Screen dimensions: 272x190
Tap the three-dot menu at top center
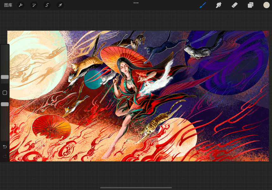pyautogui.click(x=136, y=3)
